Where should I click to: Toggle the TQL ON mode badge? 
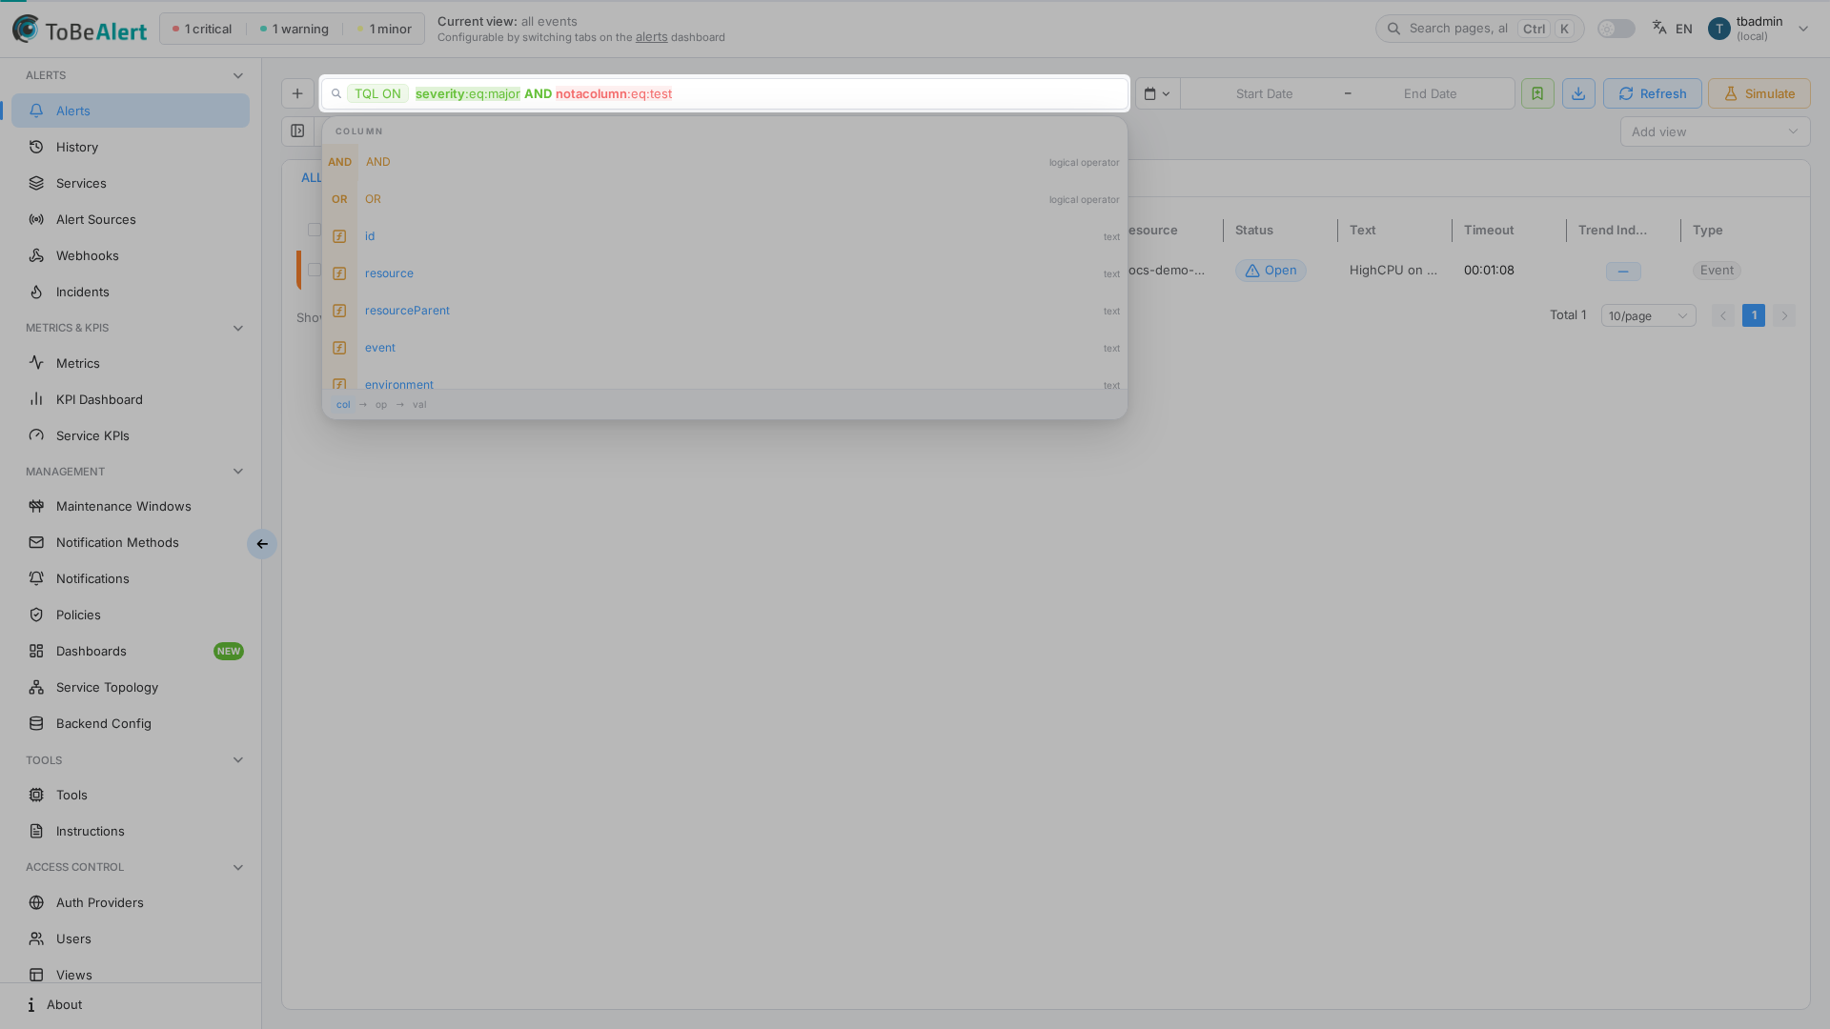(x=377, y=93)
